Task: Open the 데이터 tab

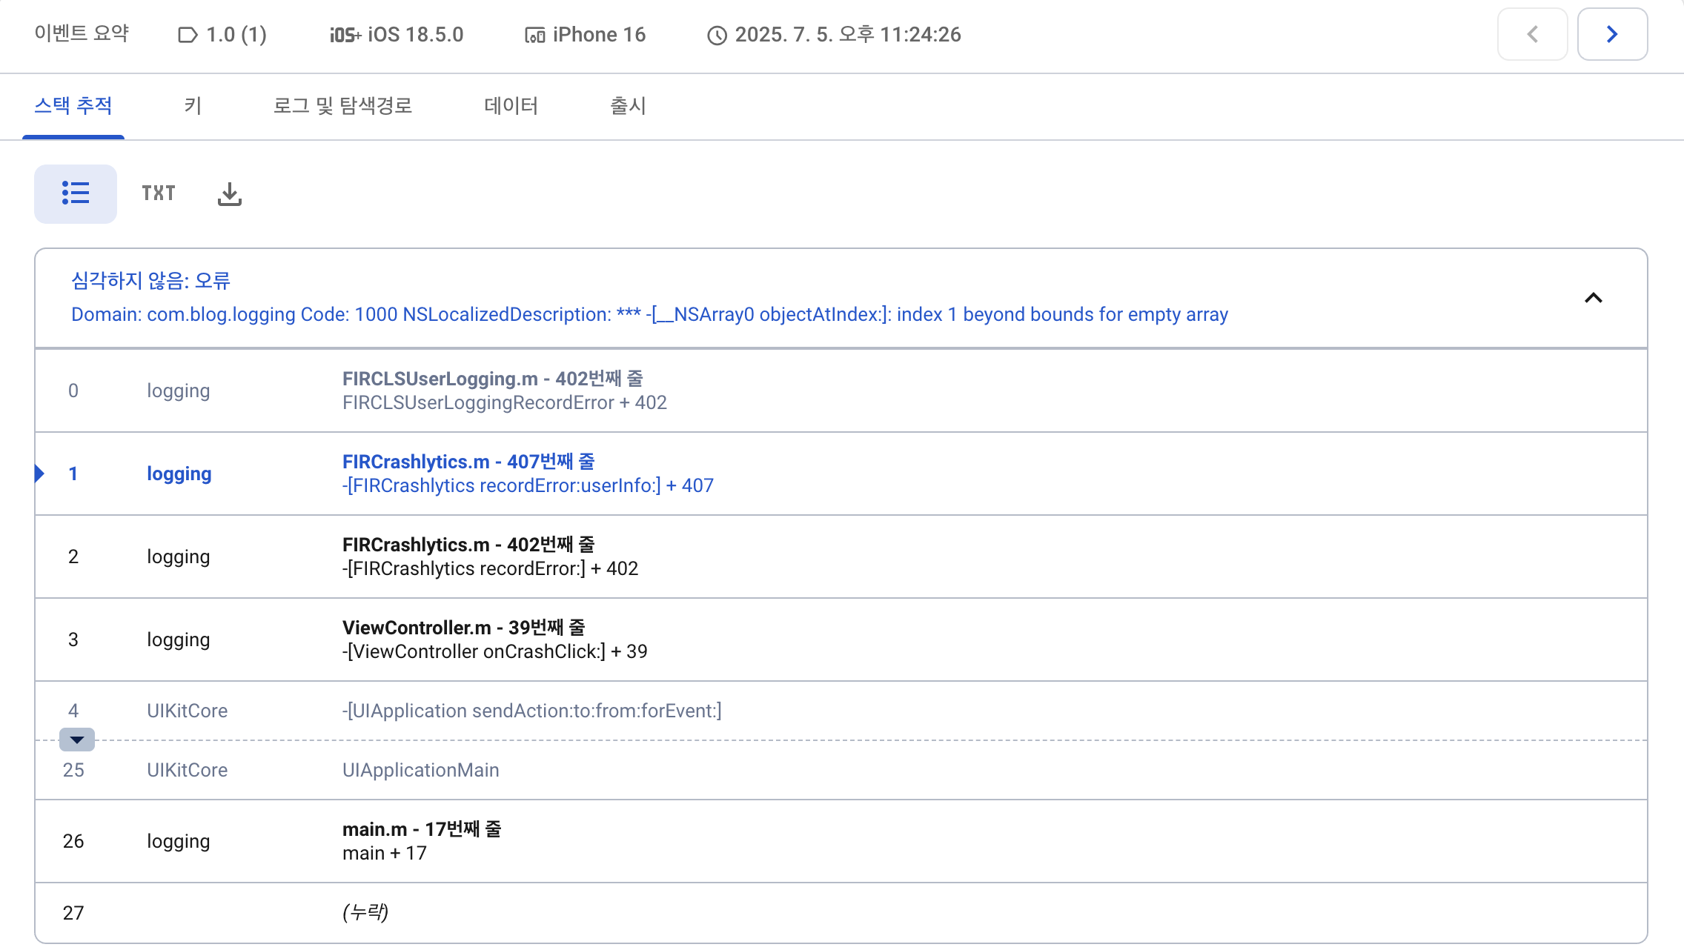Action: coord(511,106)
